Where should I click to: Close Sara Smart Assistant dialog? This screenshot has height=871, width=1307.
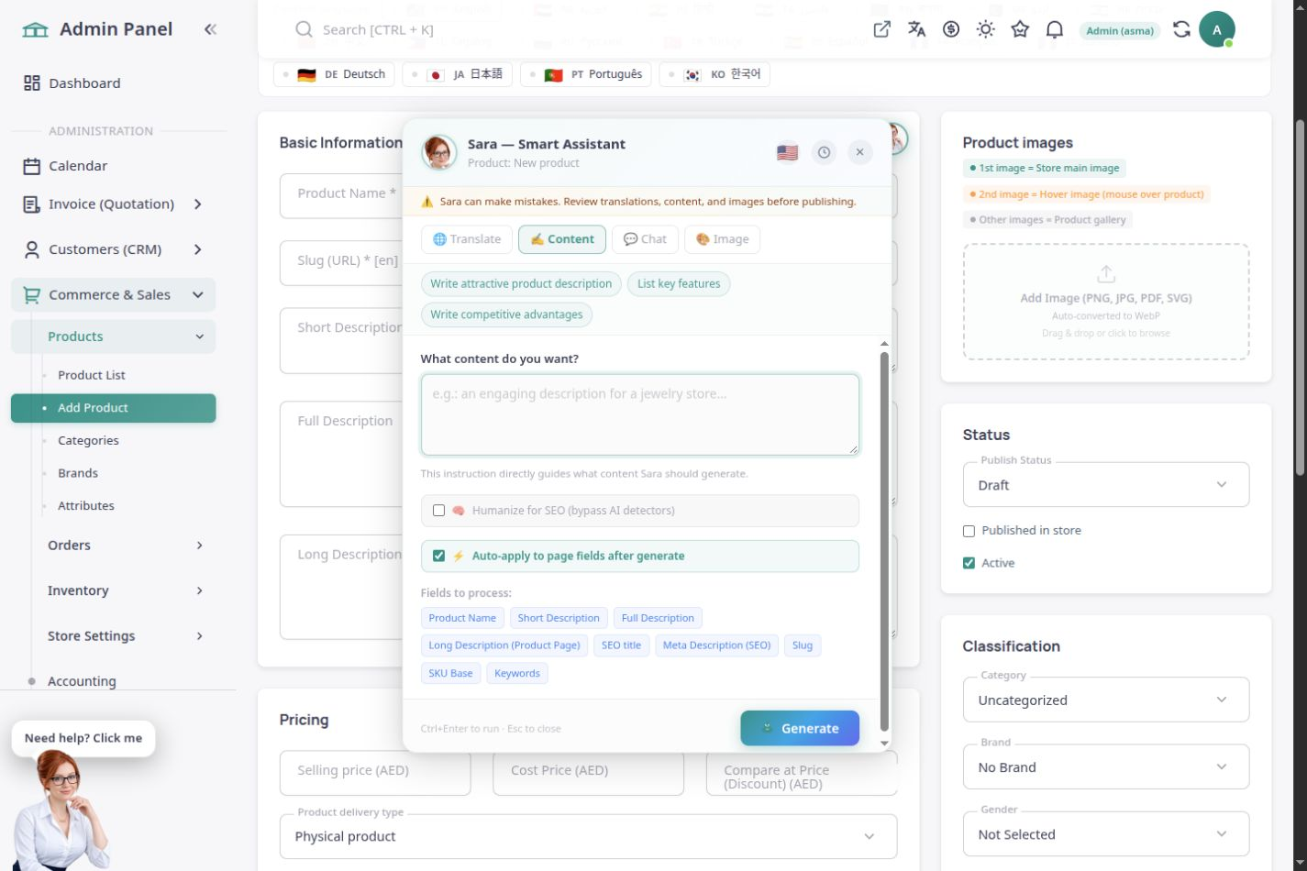click(x=859, y=152)
